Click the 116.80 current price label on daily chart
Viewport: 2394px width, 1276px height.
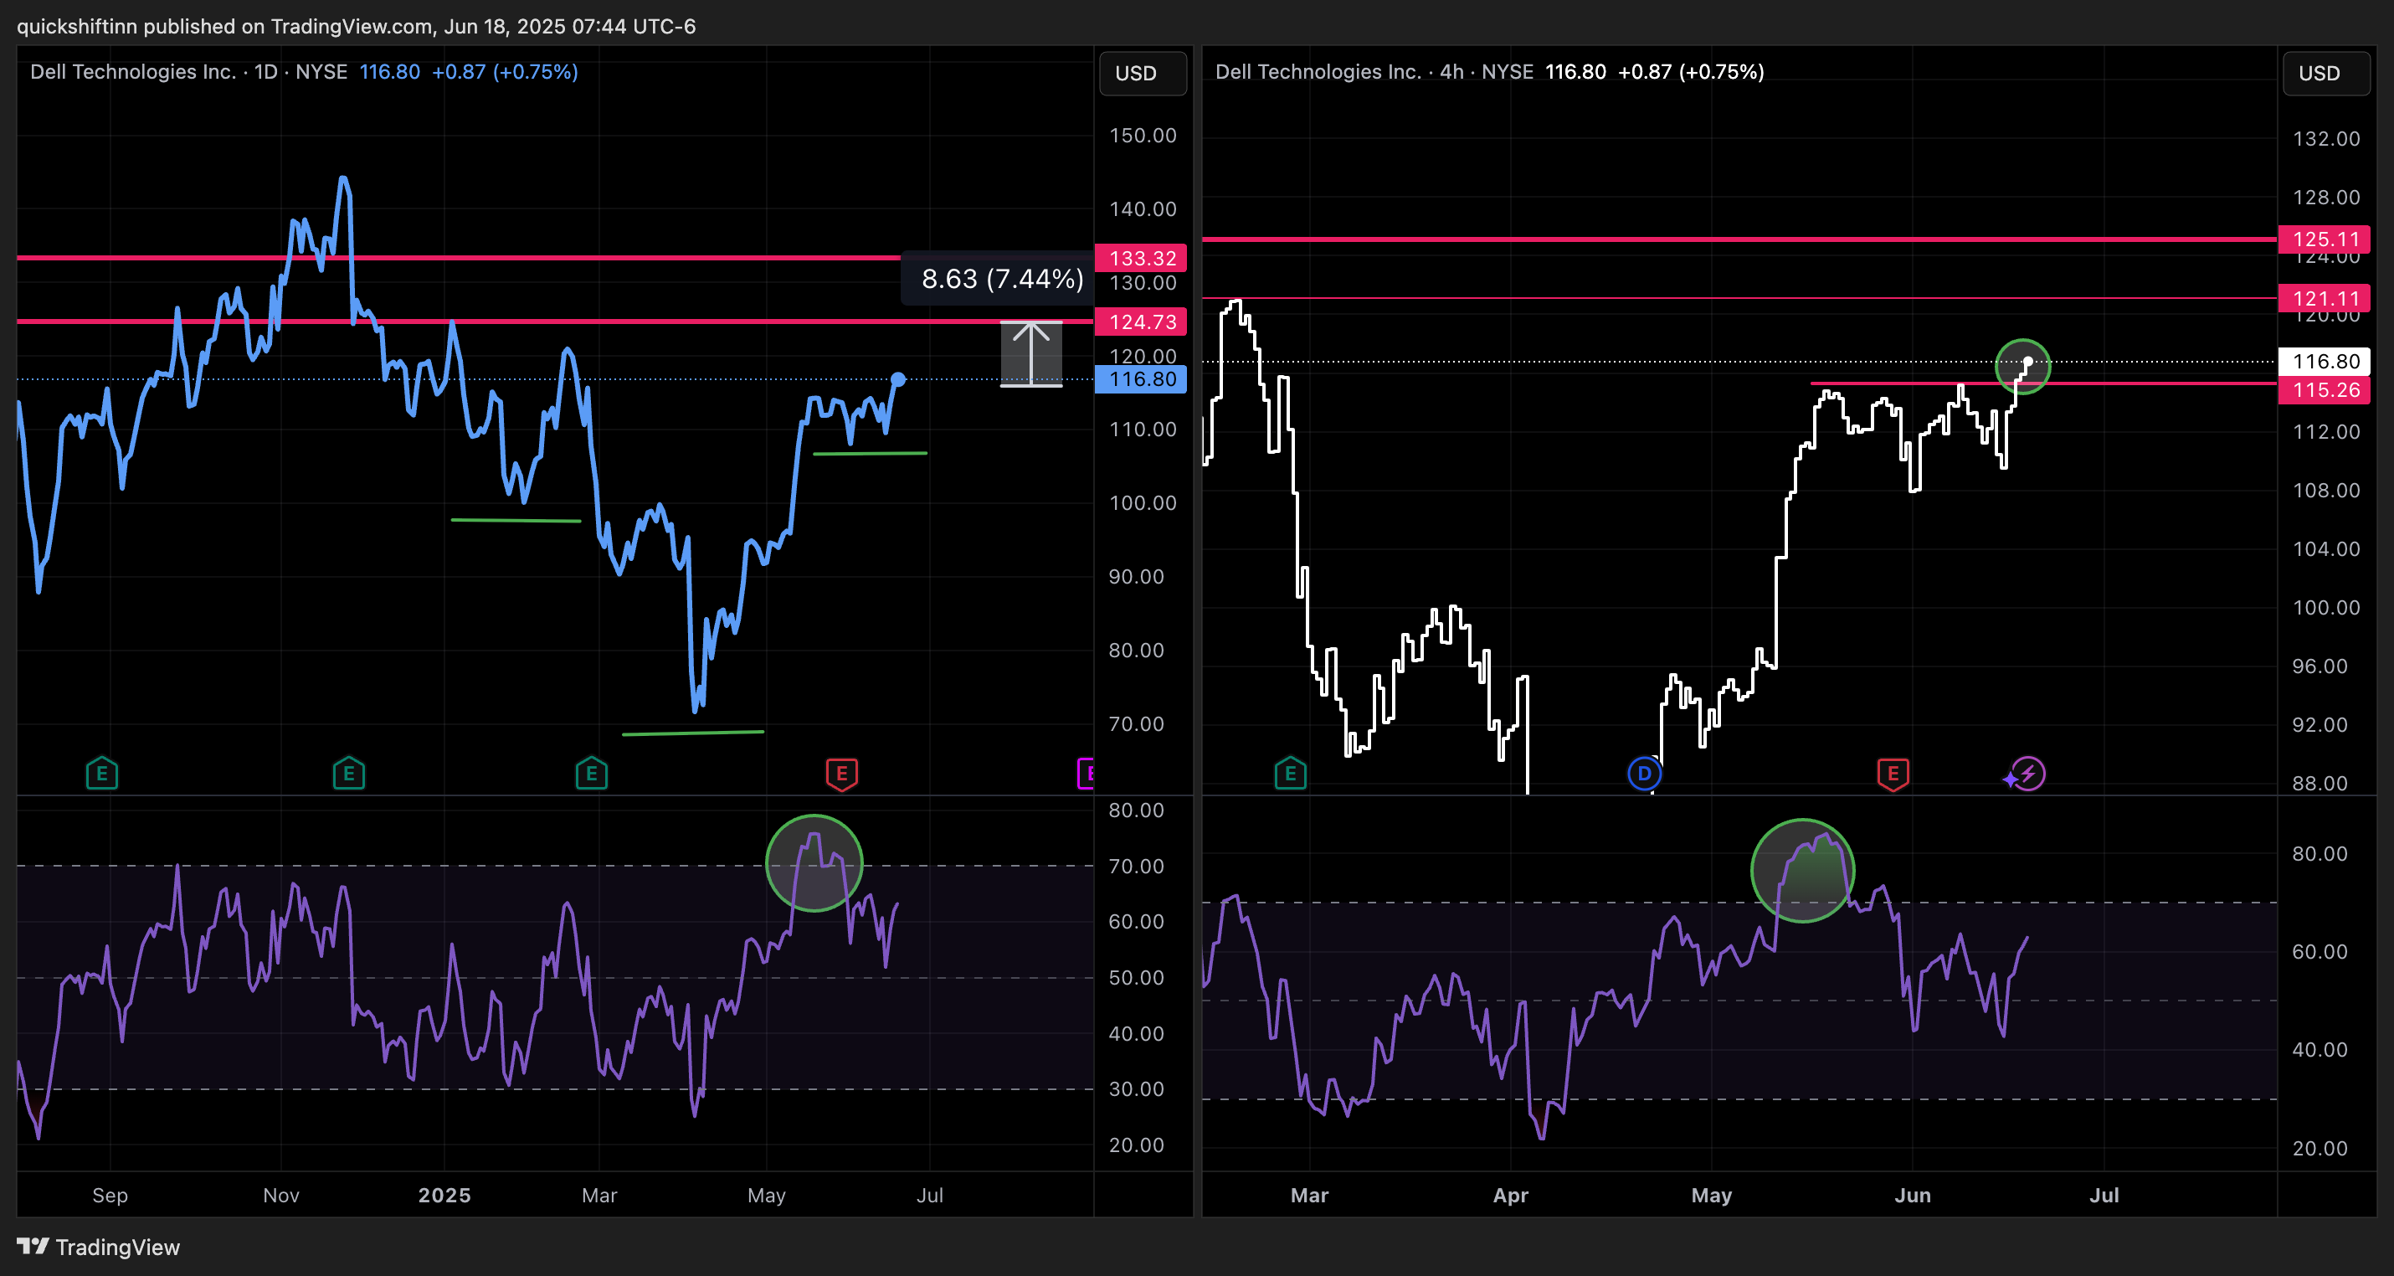click(1141, 379)
